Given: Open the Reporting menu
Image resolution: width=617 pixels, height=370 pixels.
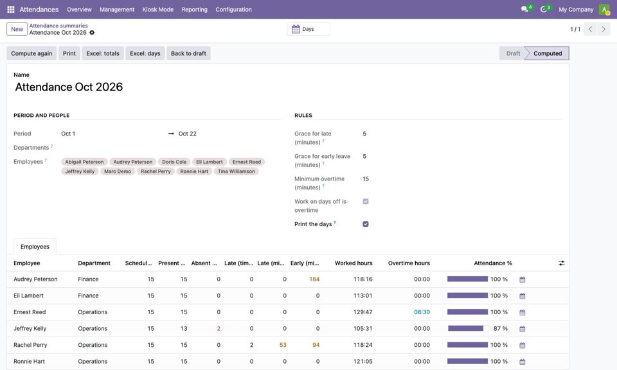Looking at the screenshot, I should 194,10.
